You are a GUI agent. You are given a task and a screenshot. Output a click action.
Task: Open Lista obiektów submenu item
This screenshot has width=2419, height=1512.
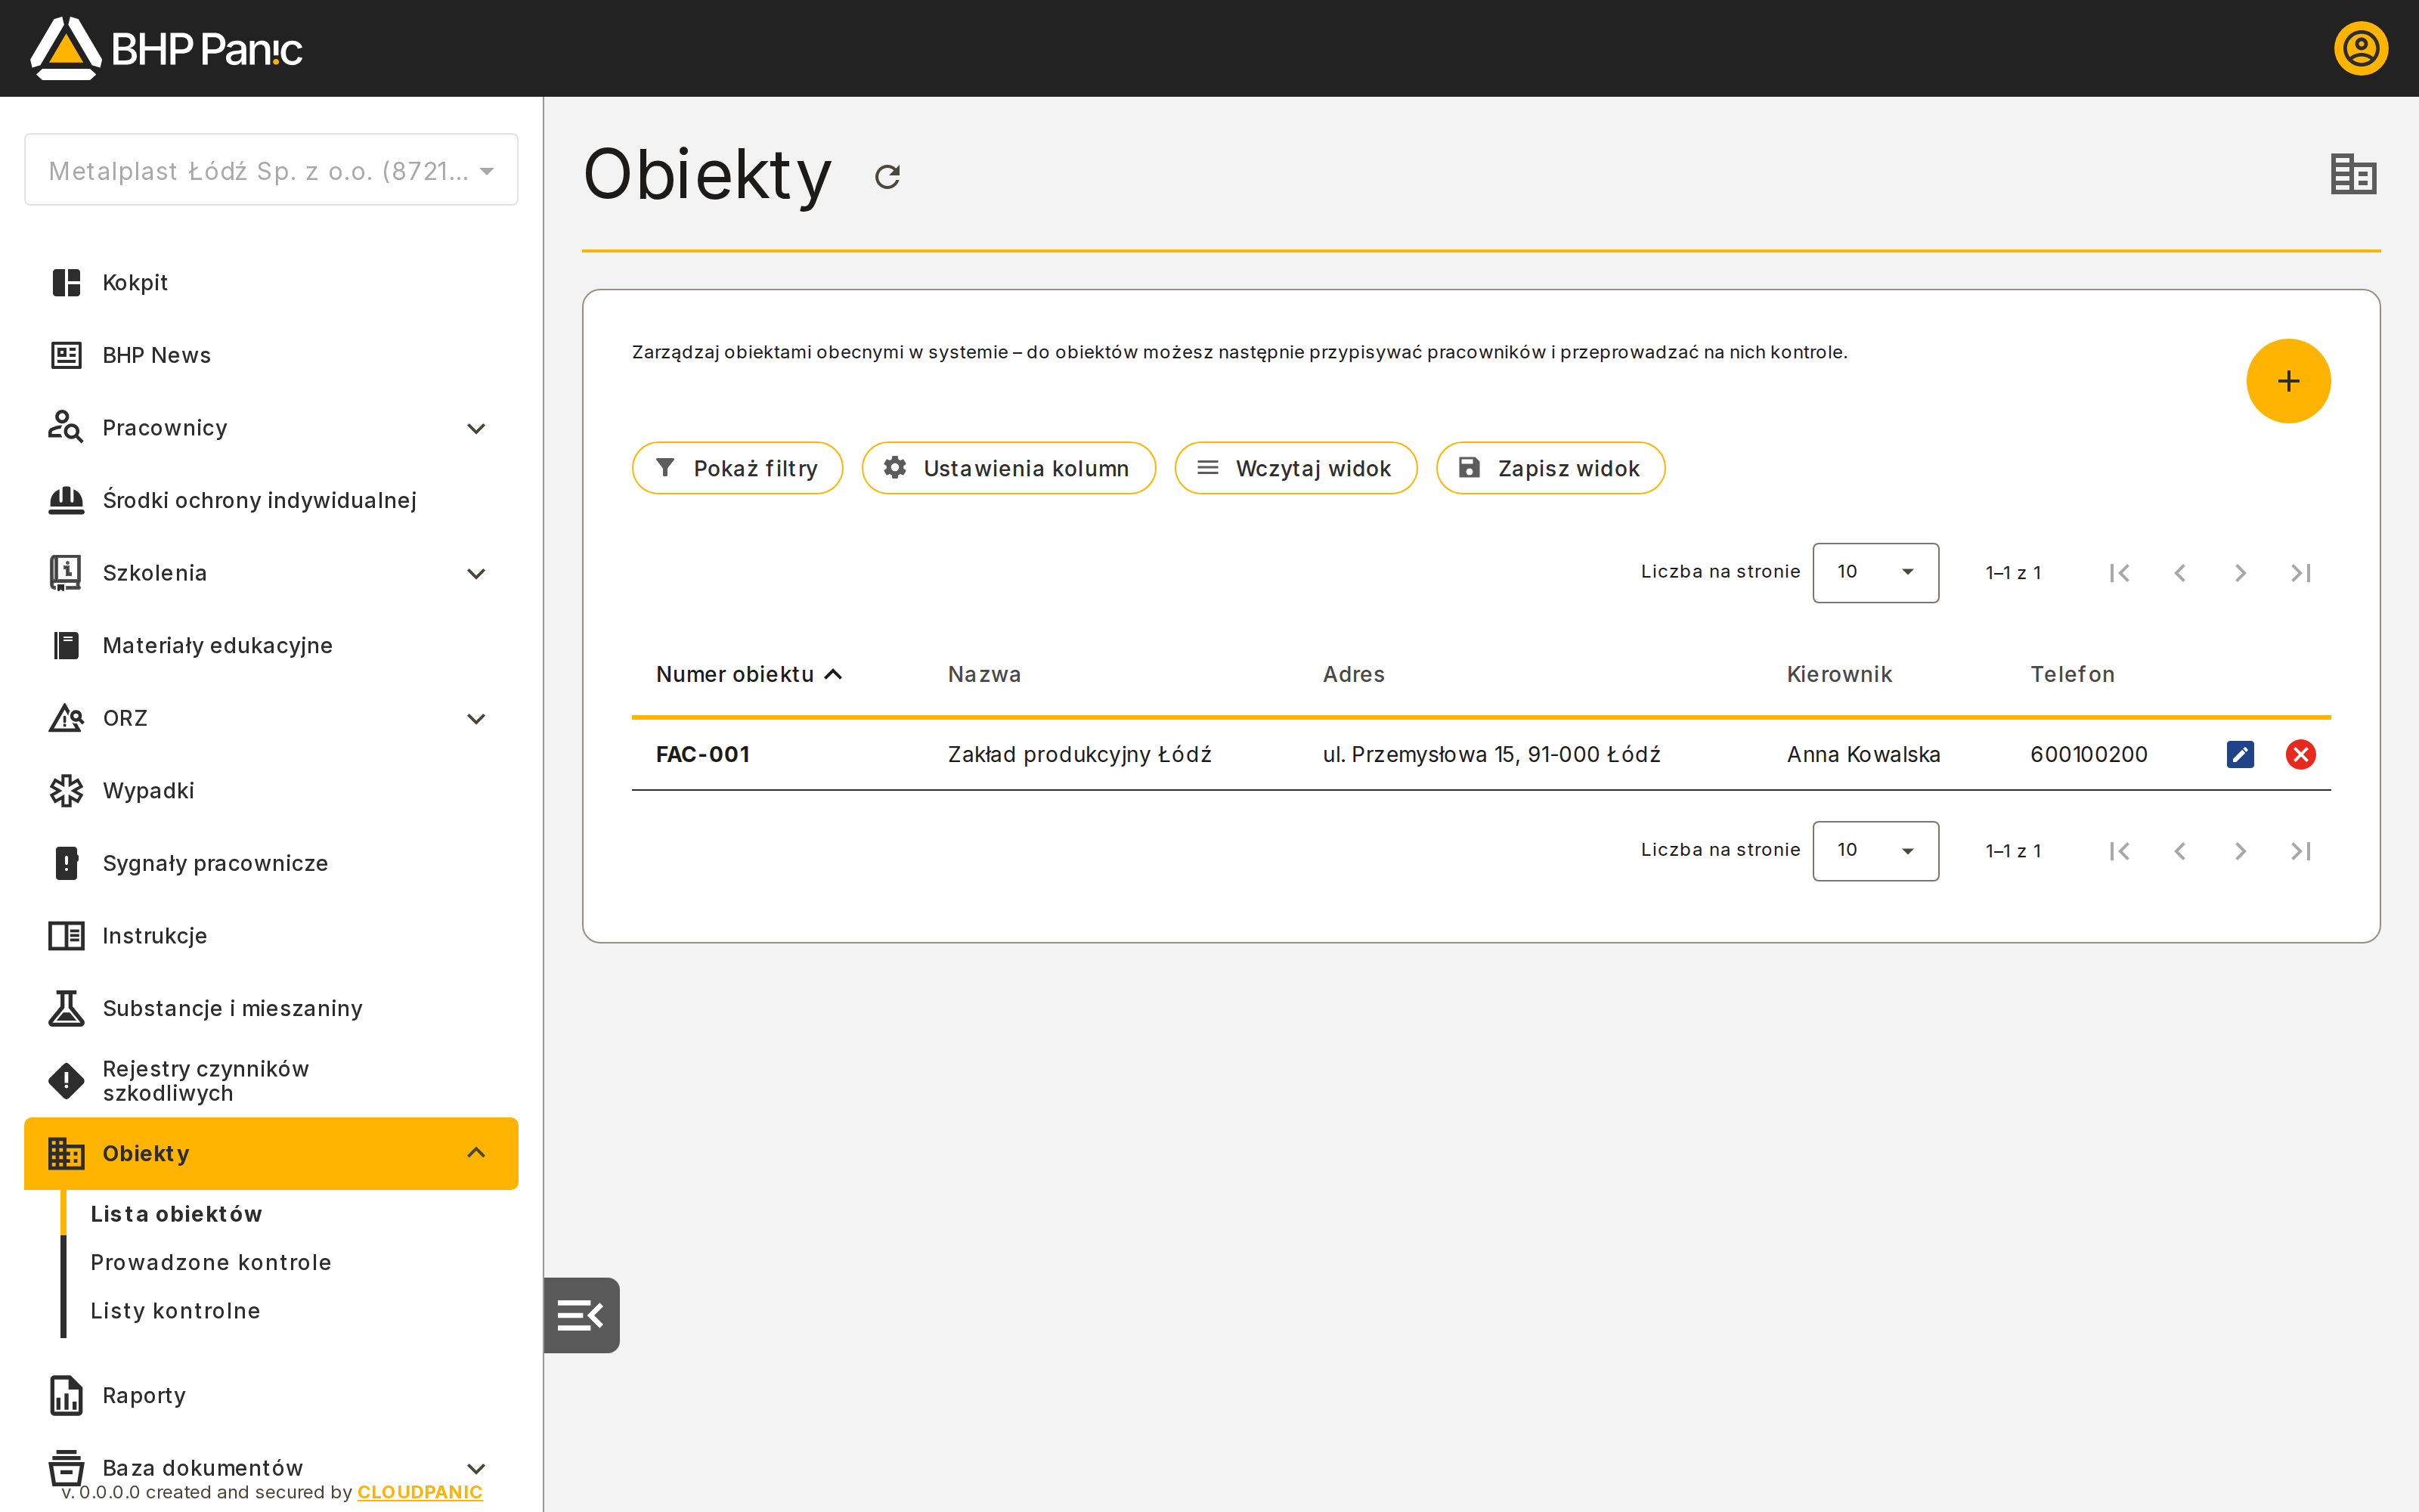(176, 1214)
